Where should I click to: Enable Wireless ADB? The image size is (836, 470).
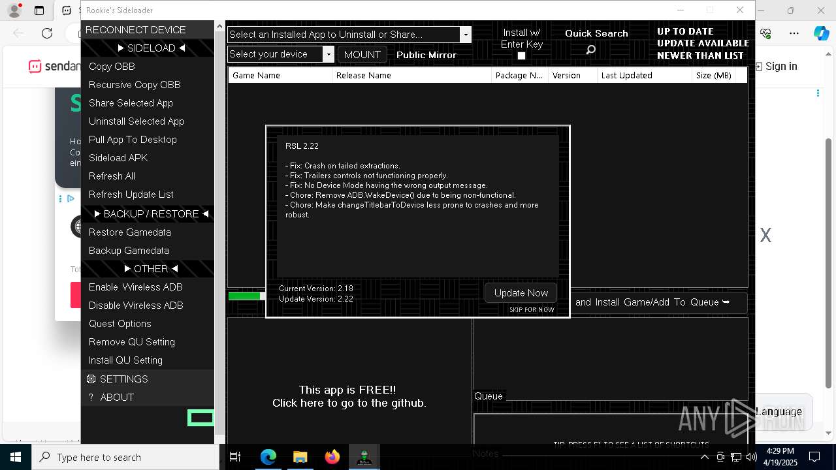(x=148, y=287)
